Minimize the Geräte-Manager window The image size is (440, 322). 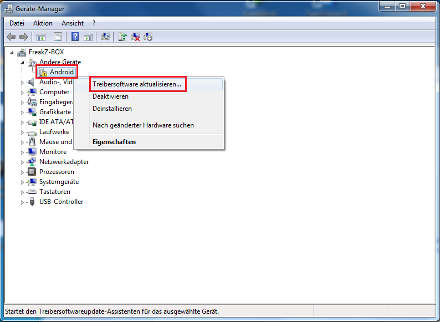[387, 7]
